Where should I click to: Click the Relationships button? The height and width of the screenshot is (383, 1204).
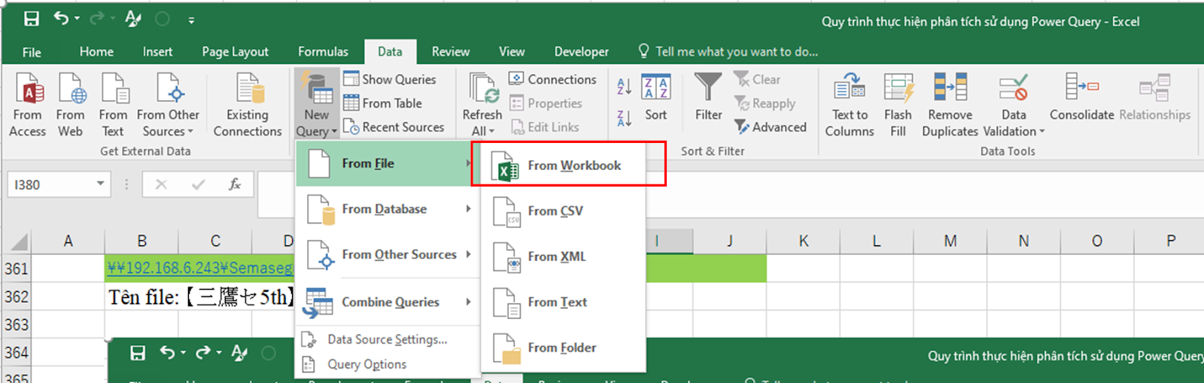coord(1154,98)
